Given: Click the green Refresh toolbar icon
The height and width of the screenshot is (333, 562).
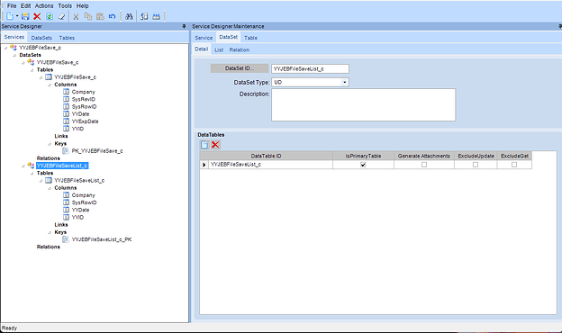Looking at the screenshot, I should coord(50,16).
